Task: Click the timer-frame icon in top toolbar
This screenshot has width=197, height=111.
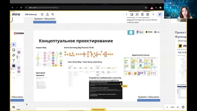Action: [x=132, y=14]
